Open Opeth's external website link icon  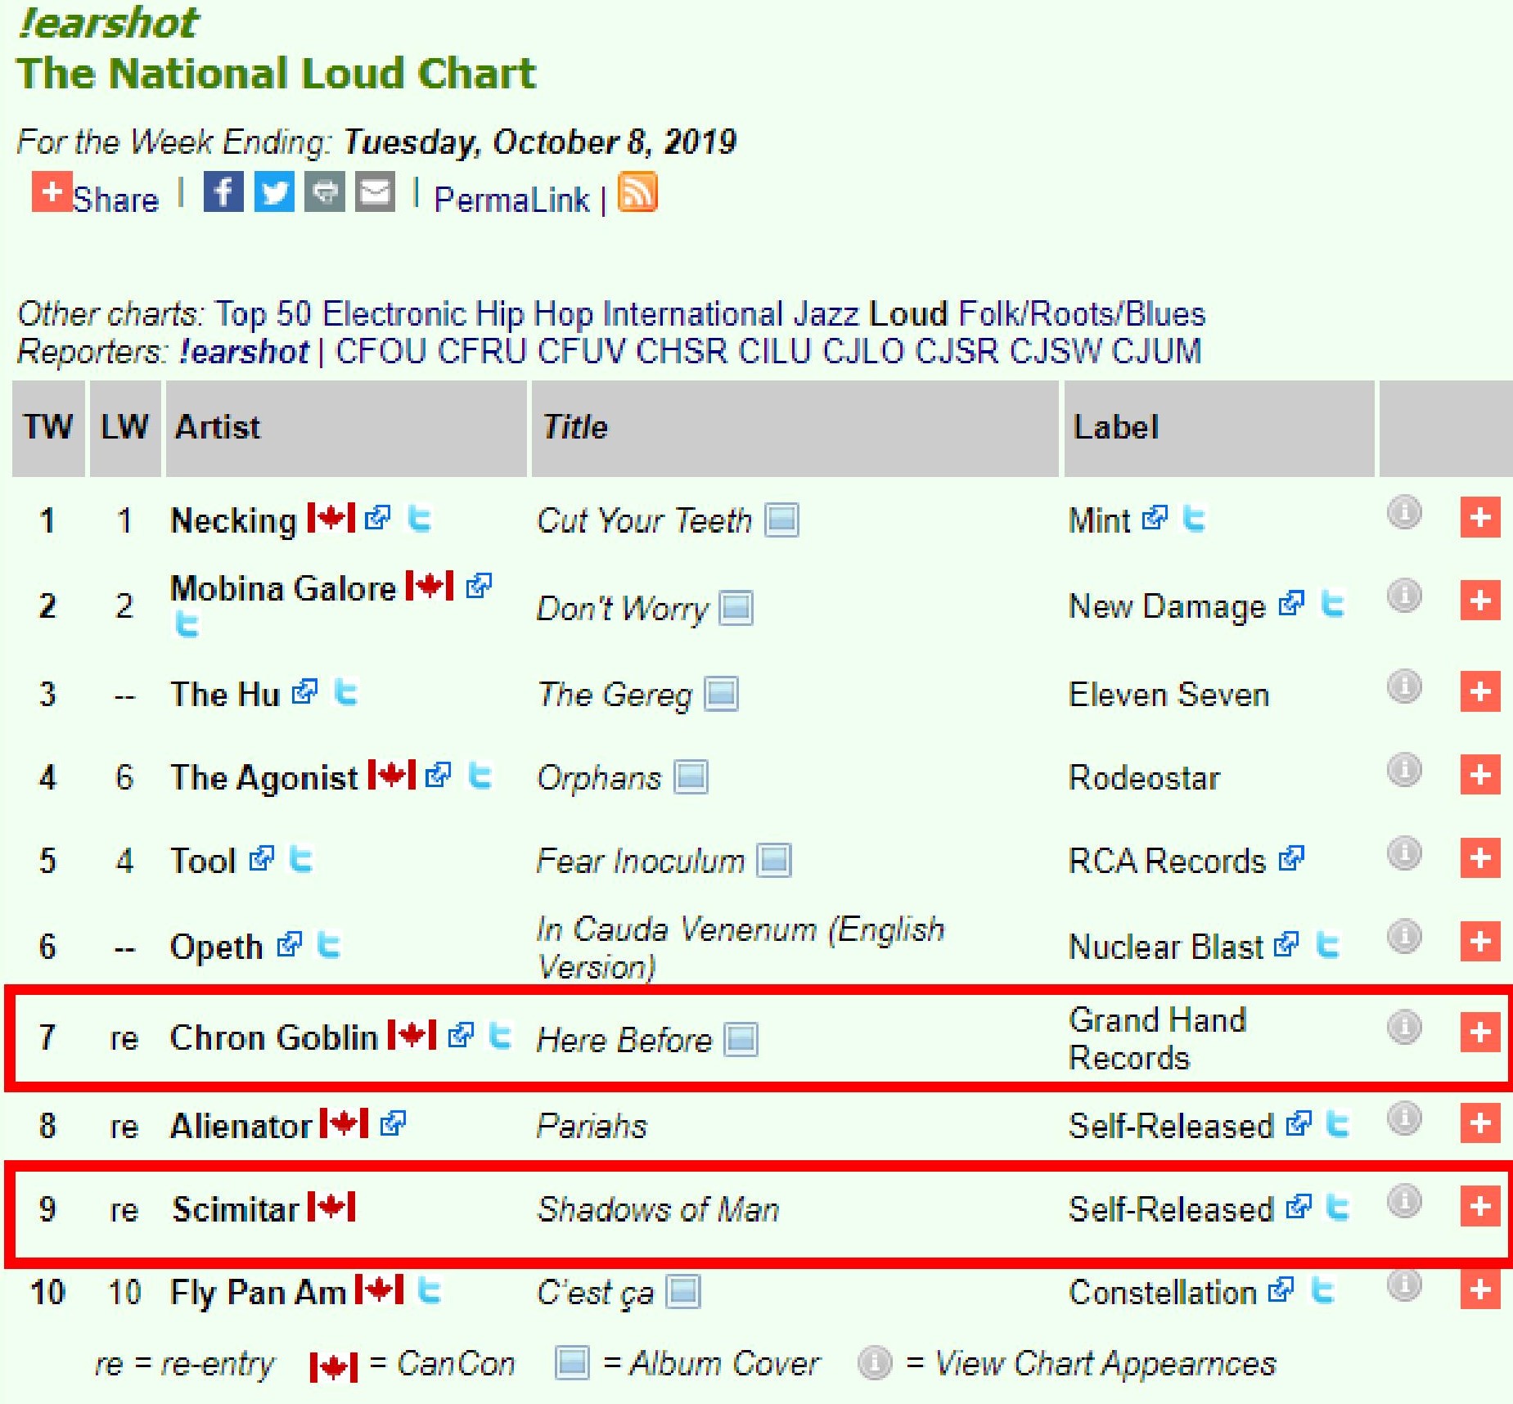290,945
